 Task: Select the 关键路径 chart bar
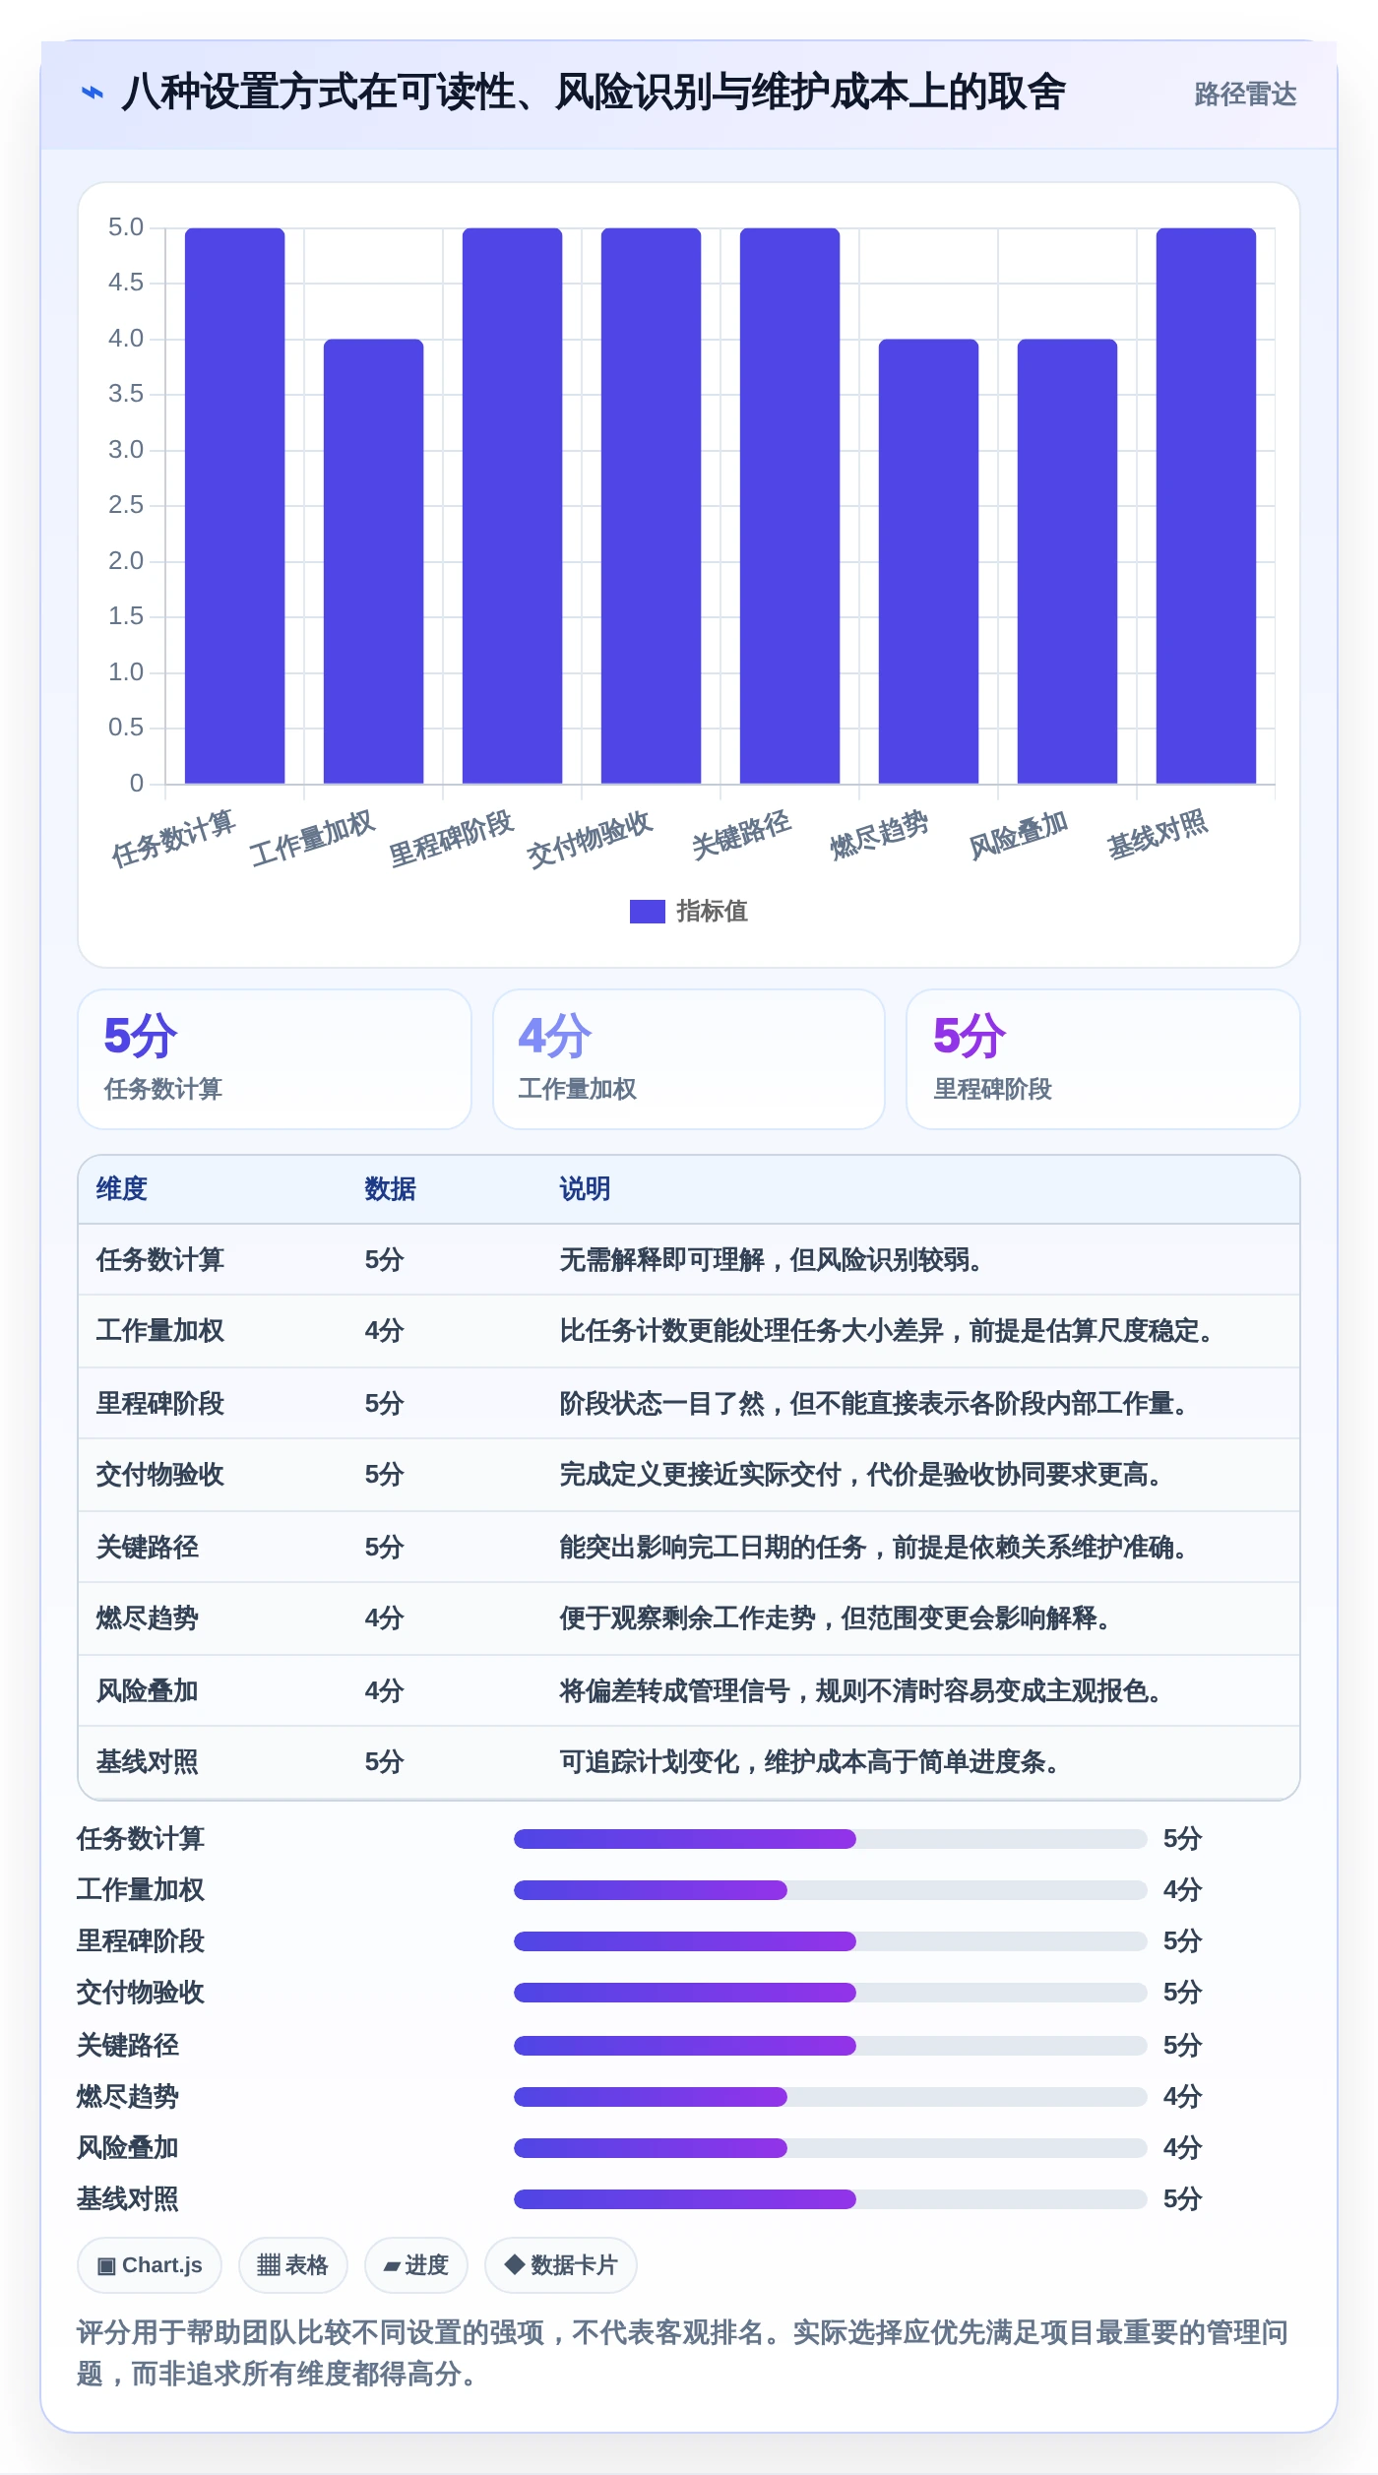(789, 506)
